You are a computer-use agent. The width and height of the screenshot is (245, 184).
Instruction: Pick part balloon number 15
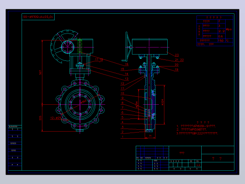click(122, 69)
